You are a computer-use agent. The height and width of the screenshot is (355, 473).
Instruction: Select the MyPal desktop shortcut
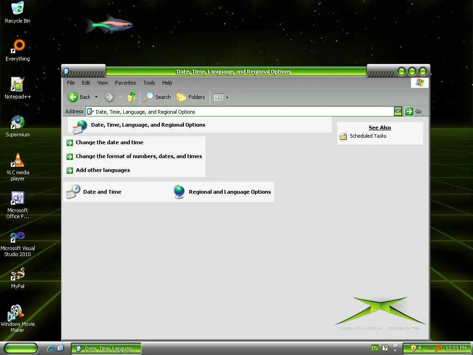(18, 278)
